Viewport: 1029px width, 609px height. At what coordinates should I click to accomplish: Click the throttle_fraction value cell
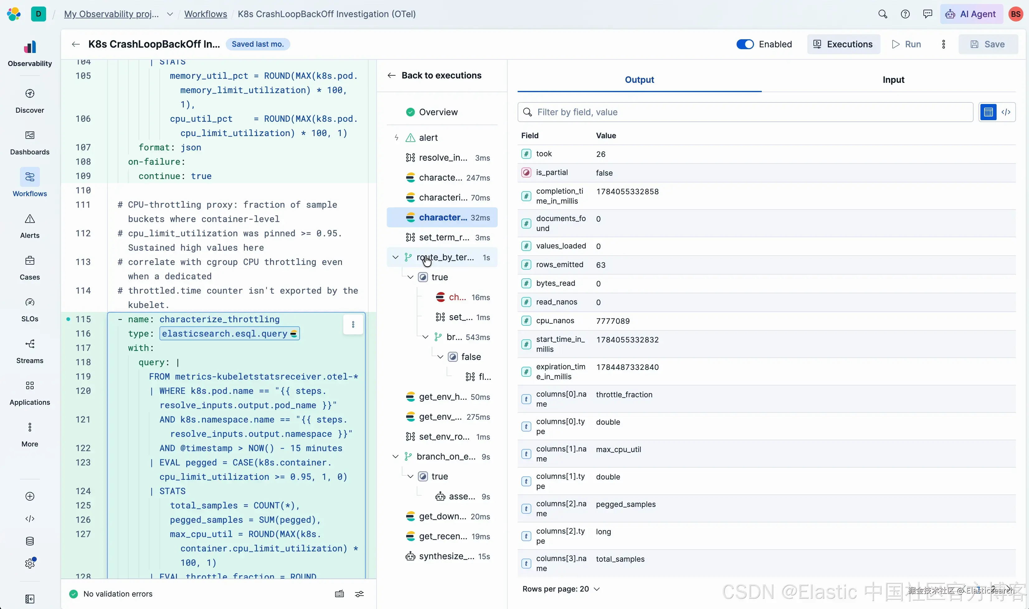tap(624, 394)
